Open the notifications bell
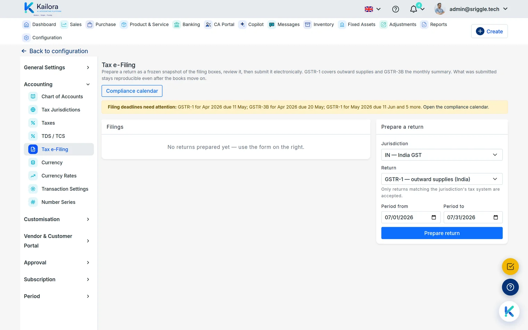Screen dimensions: 528x330 (413, 9)
